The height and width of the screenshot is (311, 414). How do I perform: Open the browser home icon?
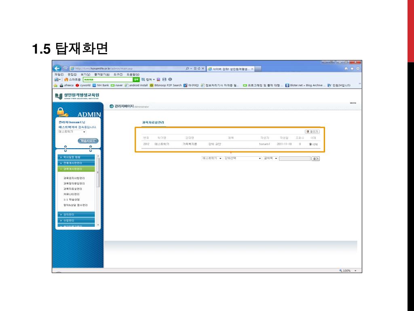[346, 69]
